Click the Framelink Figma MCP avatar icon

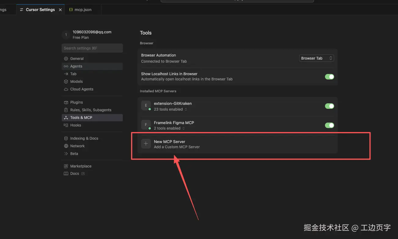point(146,125)
